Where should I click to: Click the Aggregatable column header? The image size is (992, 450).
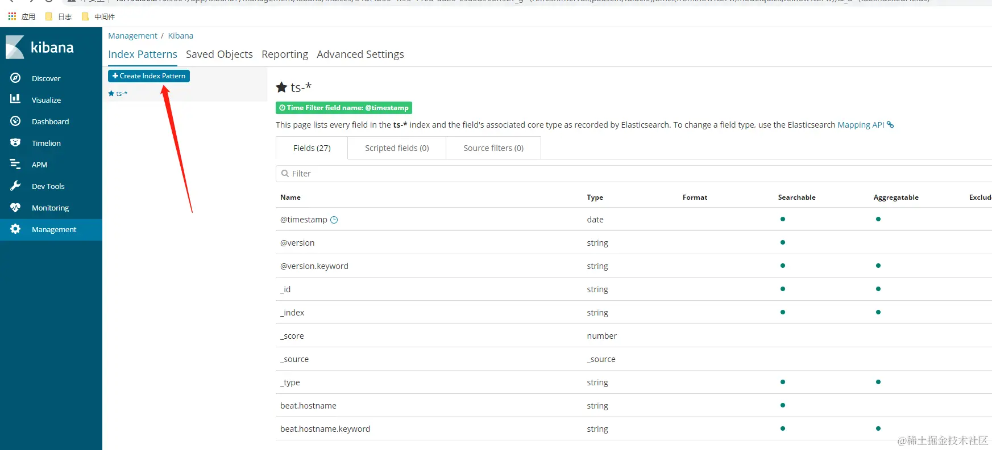click(x=896, y=197)
